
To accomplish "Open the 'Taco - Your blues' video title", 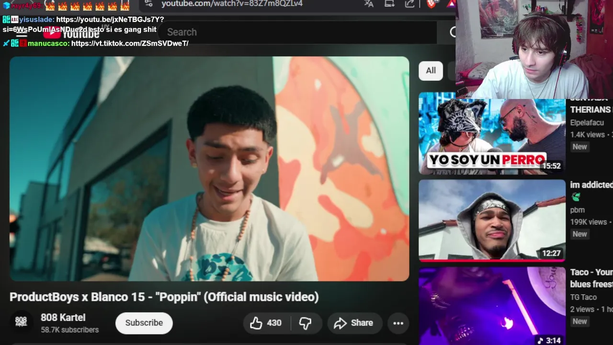I will [591, 278].
